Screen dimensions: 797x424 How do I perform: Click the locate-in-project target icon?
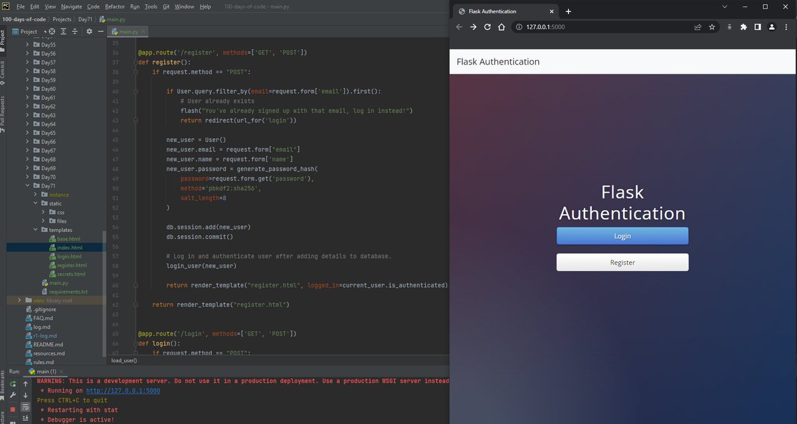pos(52,31)
